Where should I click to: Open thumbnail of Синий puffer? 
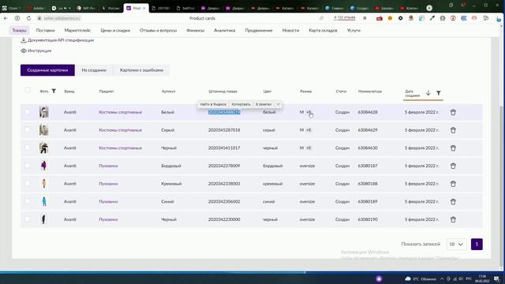point(44,202)
